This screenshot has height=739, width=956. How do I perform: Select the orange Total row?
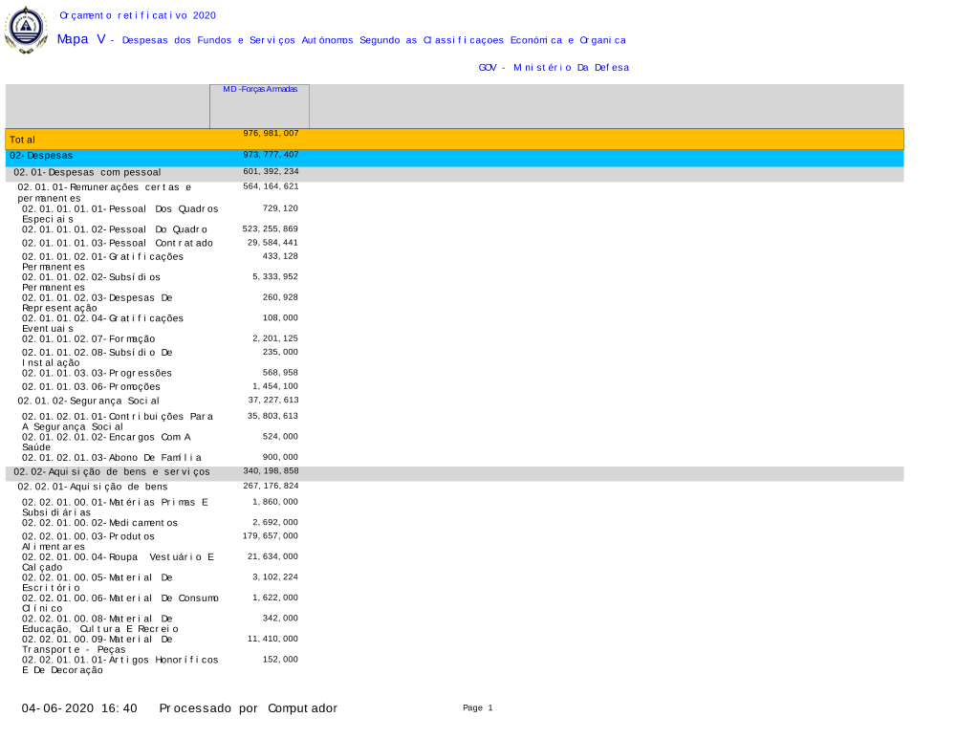454,140
